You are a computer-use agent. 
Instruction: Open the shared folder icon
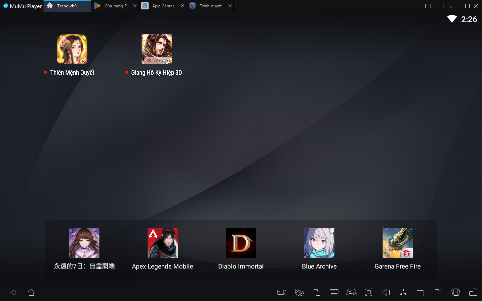(x=438, y=292)
